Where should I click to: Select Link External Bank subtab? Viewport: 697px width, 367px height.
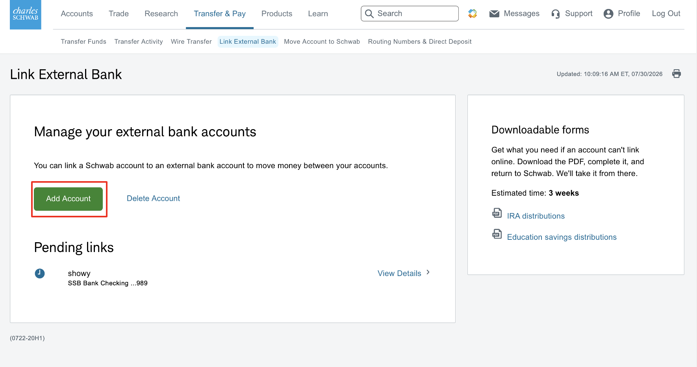(x=248, y=41)
